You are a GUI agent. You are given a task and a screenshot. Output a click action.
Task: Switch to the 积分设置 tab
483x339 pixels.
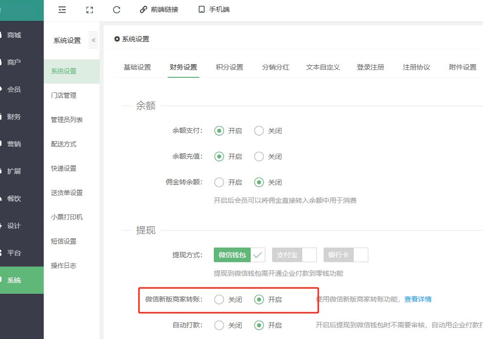229,68
